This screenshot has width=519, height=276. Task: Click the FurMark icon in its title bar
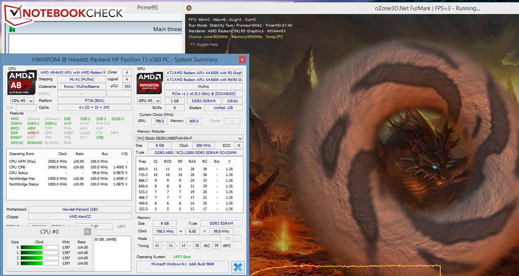tap(189, 8)
